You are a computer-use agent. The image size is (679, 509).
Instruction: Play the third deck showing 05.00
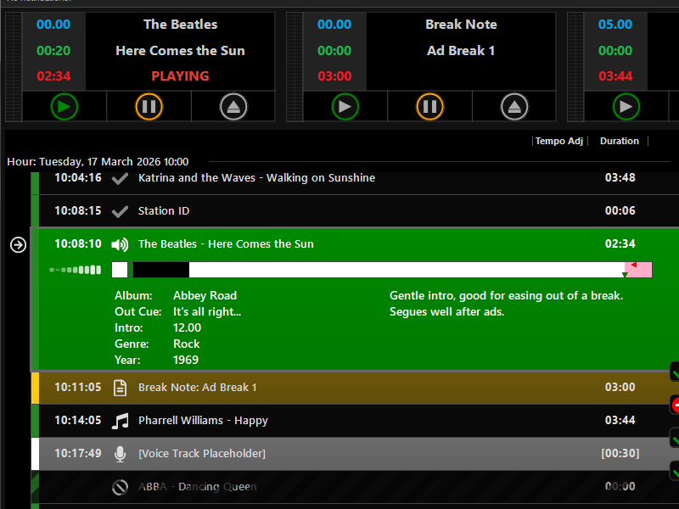pyautogui.click(x=626, y=107)
